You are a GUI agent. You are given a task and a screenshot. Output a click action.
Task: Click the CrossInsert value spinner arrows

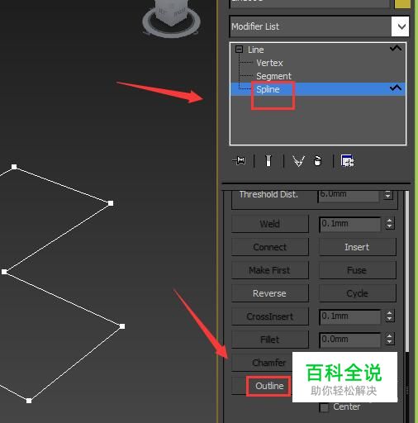389,316
